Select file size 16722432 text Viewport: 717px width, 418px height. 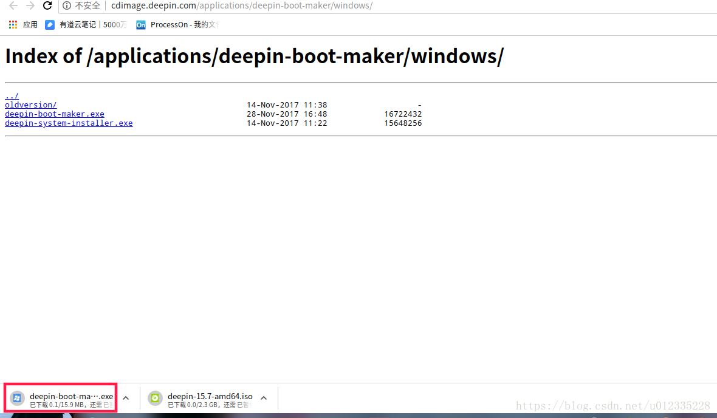pyautogui.click(x=403, y=114)
